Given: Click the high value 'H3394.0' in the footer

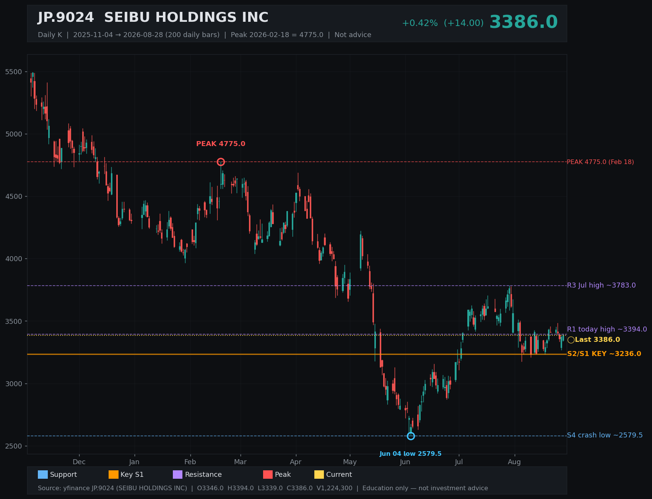Looking at the screenshot, I should [241, 488].
